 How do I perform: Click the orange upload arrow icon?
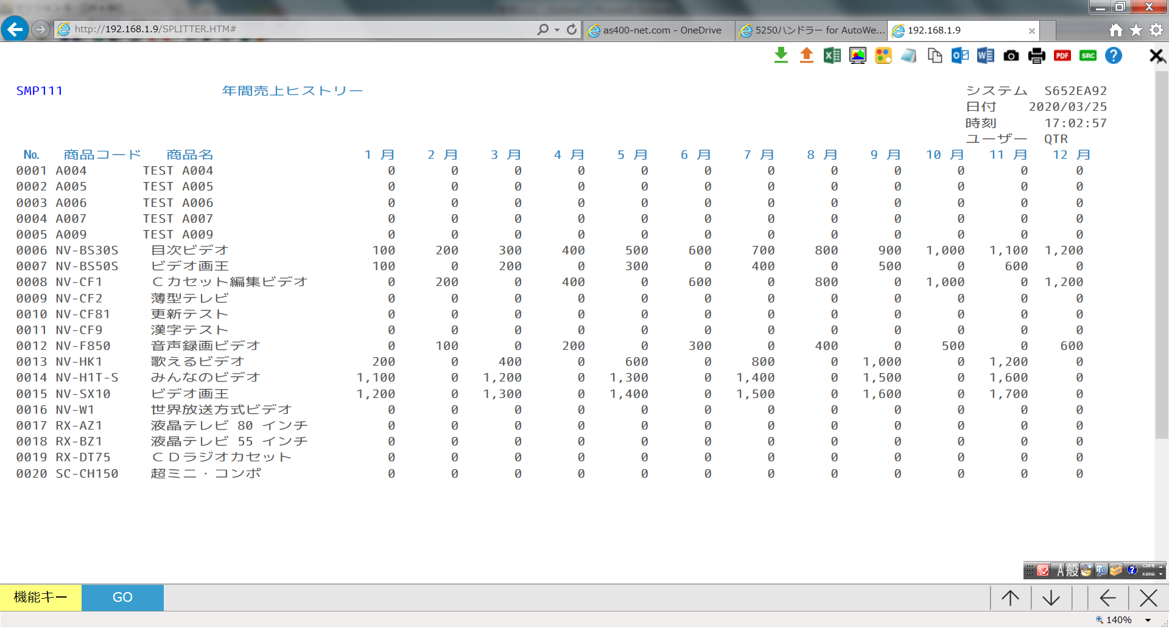click(x=807, y=56)
